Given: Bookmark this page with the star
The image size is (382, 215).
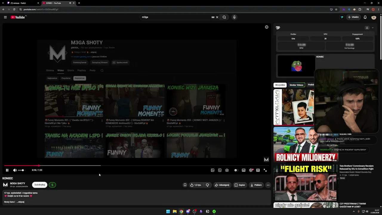Looking at the screenshot, I should coord(336,9).
